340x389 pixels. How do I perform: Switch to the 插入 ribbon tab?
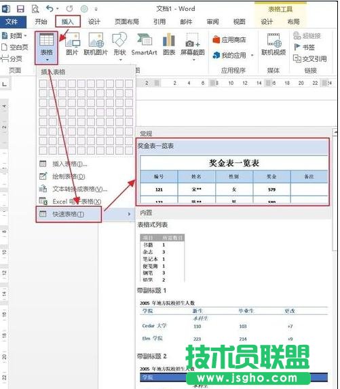tap(67, 22)
